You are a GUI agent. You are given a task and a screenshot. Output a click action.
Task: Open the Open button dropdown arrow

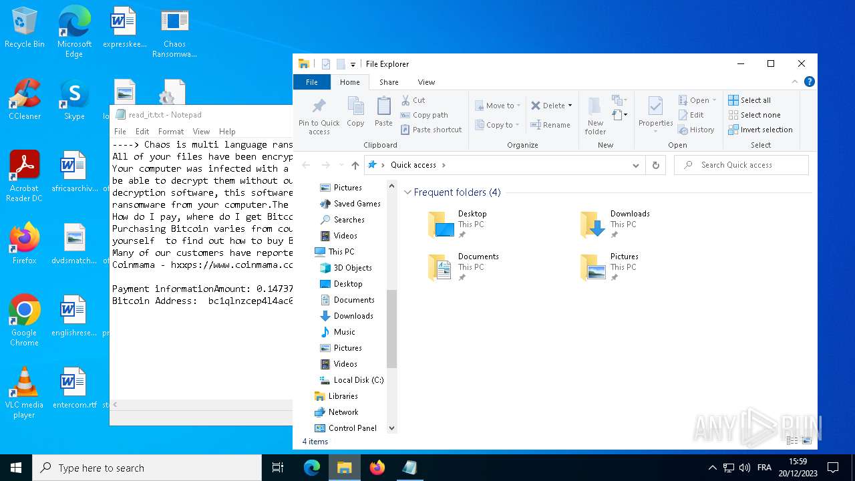click(x=714, y=100)
